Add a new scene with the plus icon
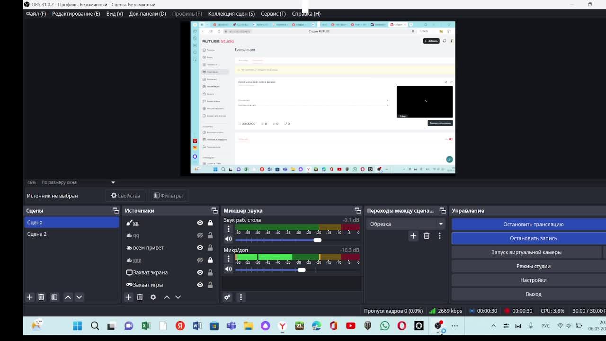 click(x=29, y=297)
